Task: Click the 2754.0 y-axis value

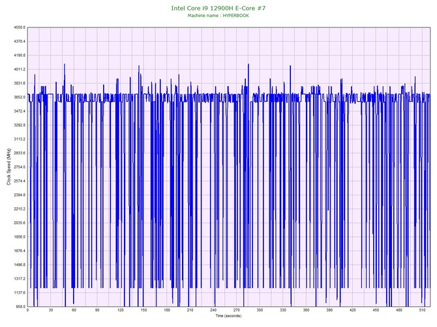Action: tap(20, 167)
